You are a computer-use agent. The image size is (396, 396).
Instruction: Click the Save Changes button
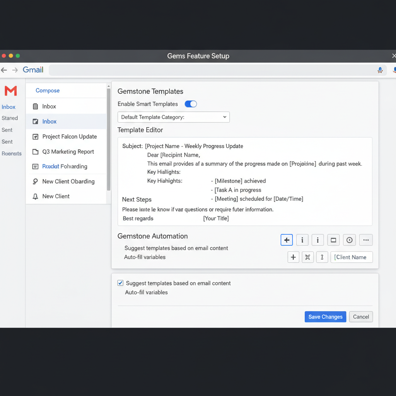[x=325, y=317]
